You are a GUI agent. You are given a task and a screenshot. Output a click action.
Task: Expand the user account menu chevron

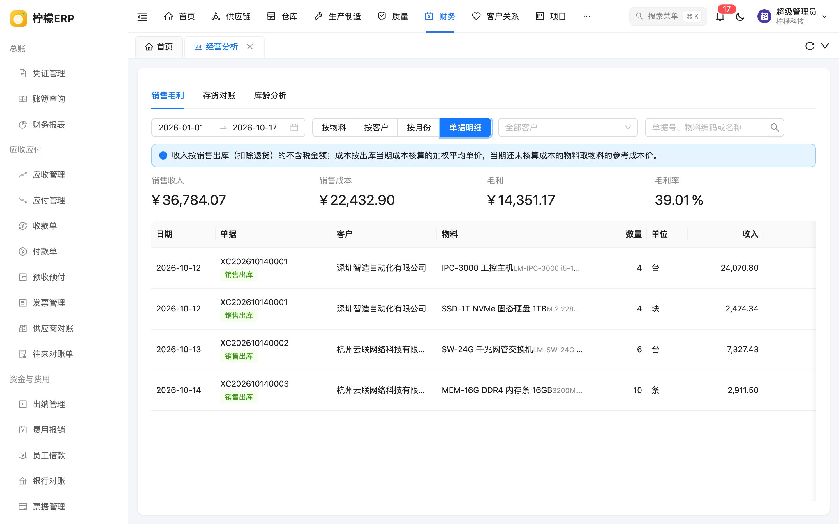coord(825,16)
